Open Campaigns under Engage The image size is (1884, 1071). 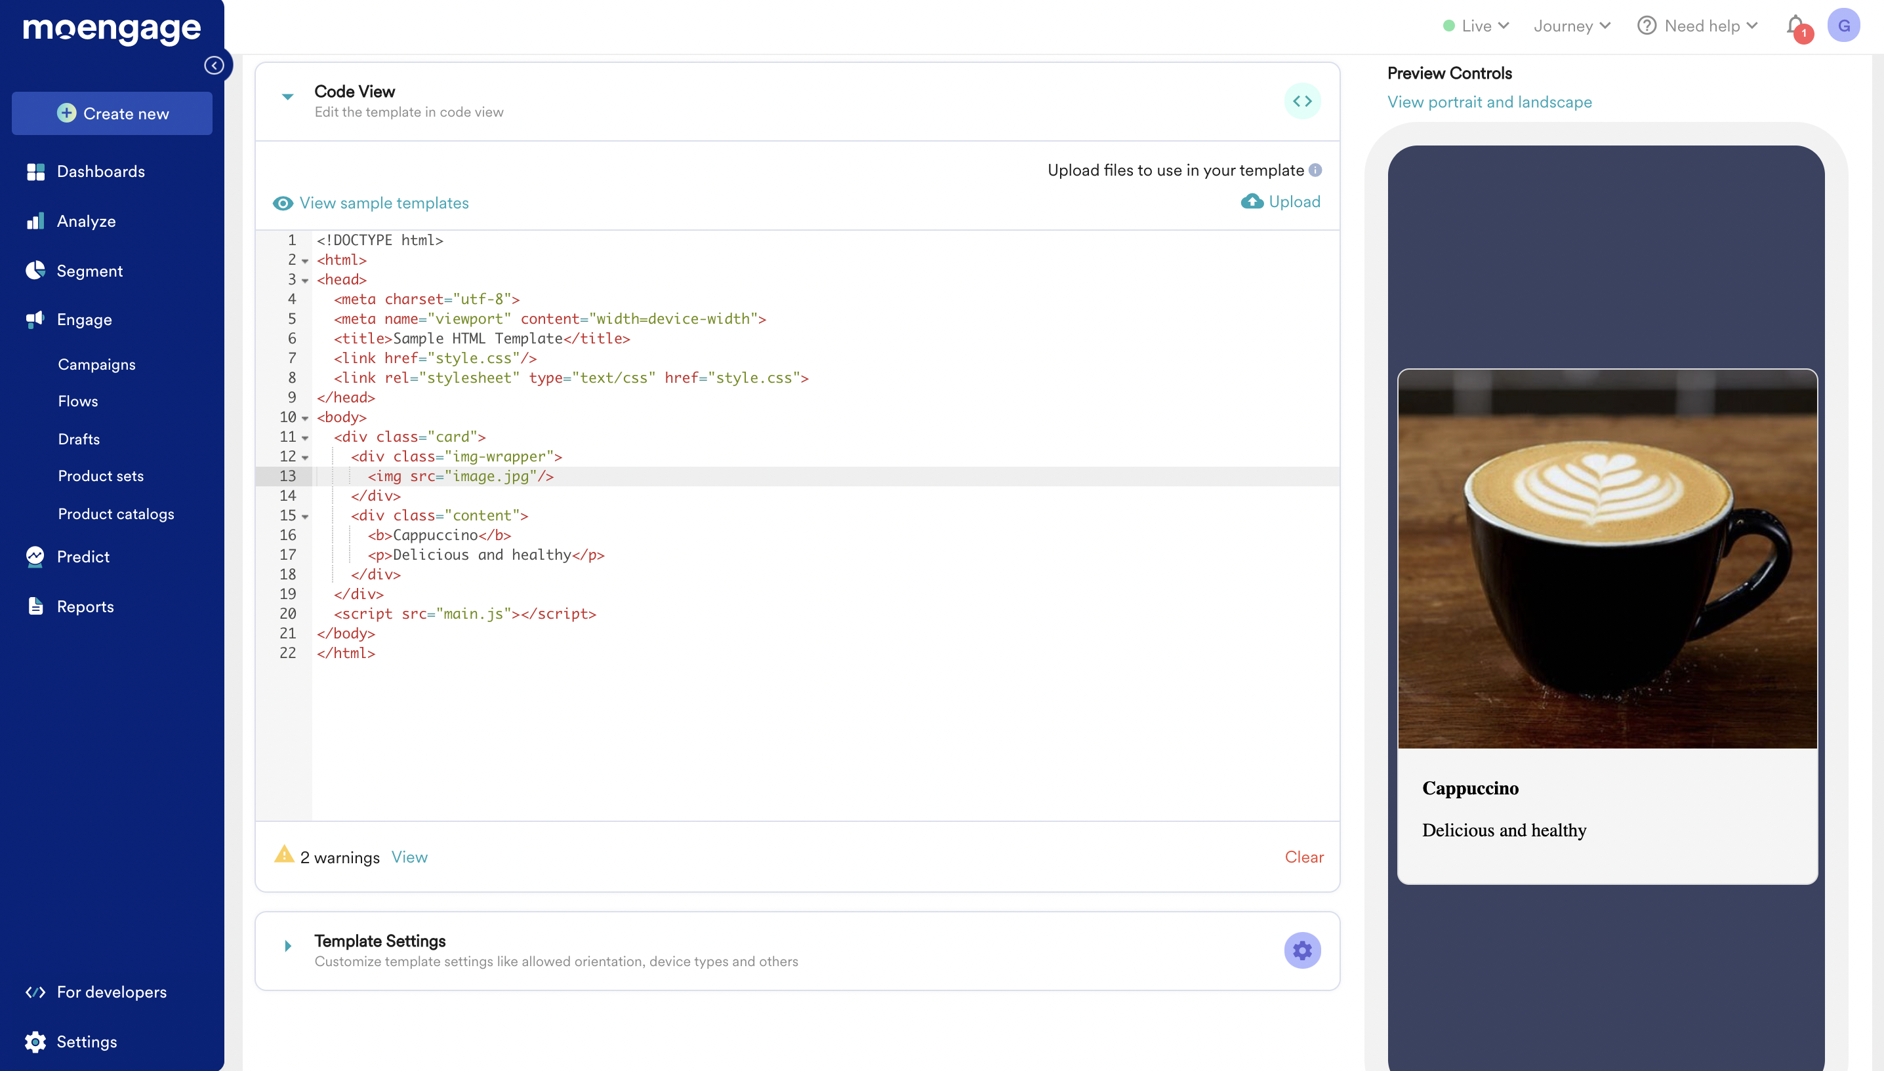tap(96, 364)
